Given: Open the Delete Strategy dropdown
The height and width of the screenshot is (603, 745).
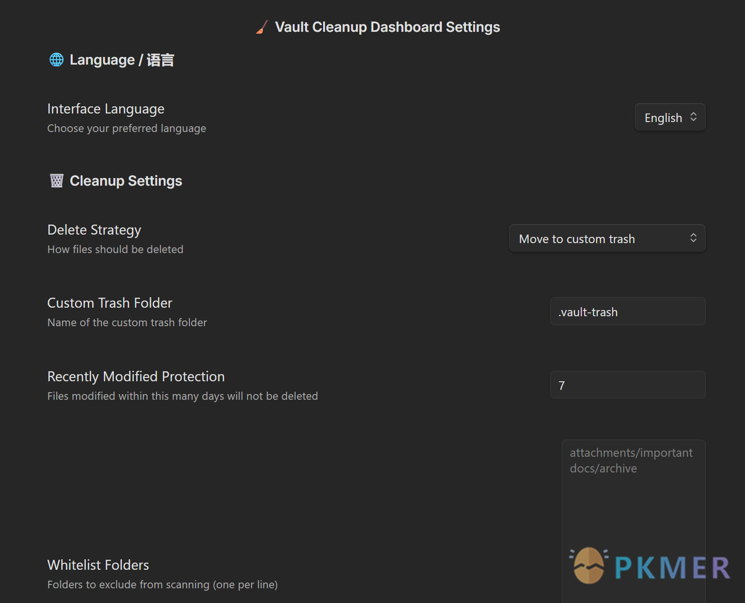Looking at the screenshot, I should pyautogui.click(x=607, y=238).
